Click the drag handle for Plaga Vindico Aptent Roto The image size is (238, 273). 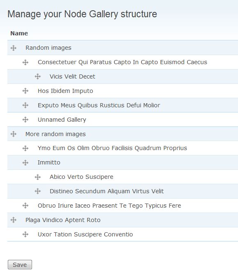(14, 220)
